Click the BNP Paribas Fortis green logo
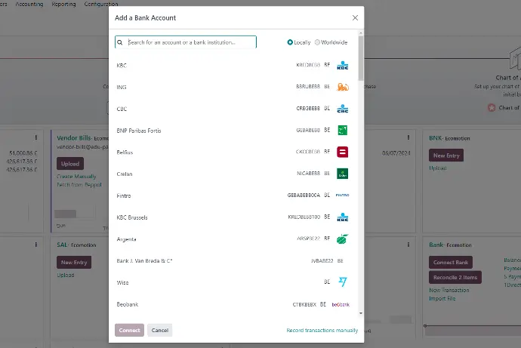Screen dimensions: 521x348 (x=343, y=130)
